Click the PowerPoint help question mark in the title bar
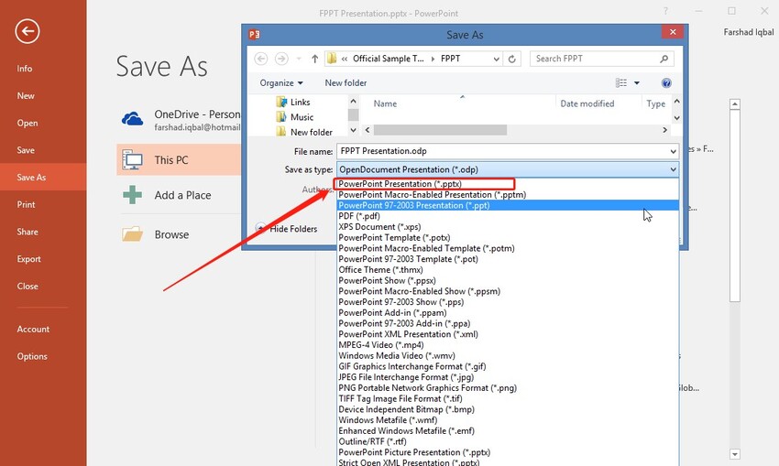This screenshot has height=466, width=779. (665, 11)
